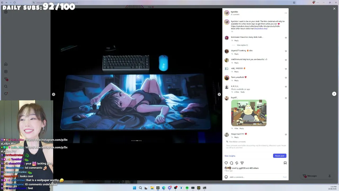This screenshot has height=191, width=339.
Task: Reply to flavio_anzellotti's comment
Action: tap(237, 80)
